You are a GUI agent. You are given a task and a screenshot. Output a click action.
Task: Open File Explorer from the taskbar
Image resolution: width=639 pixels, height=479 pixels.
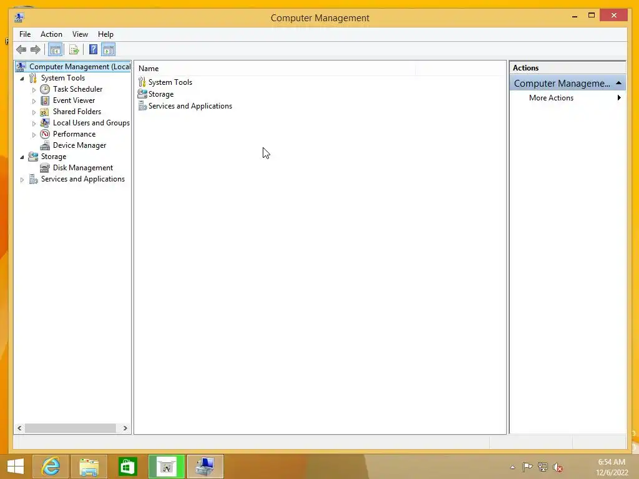89,467
